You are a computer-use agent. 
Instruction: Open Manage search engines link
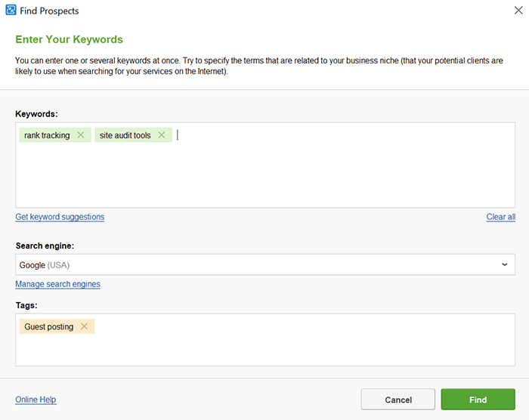pyautogui.click(x=57, y=284)
